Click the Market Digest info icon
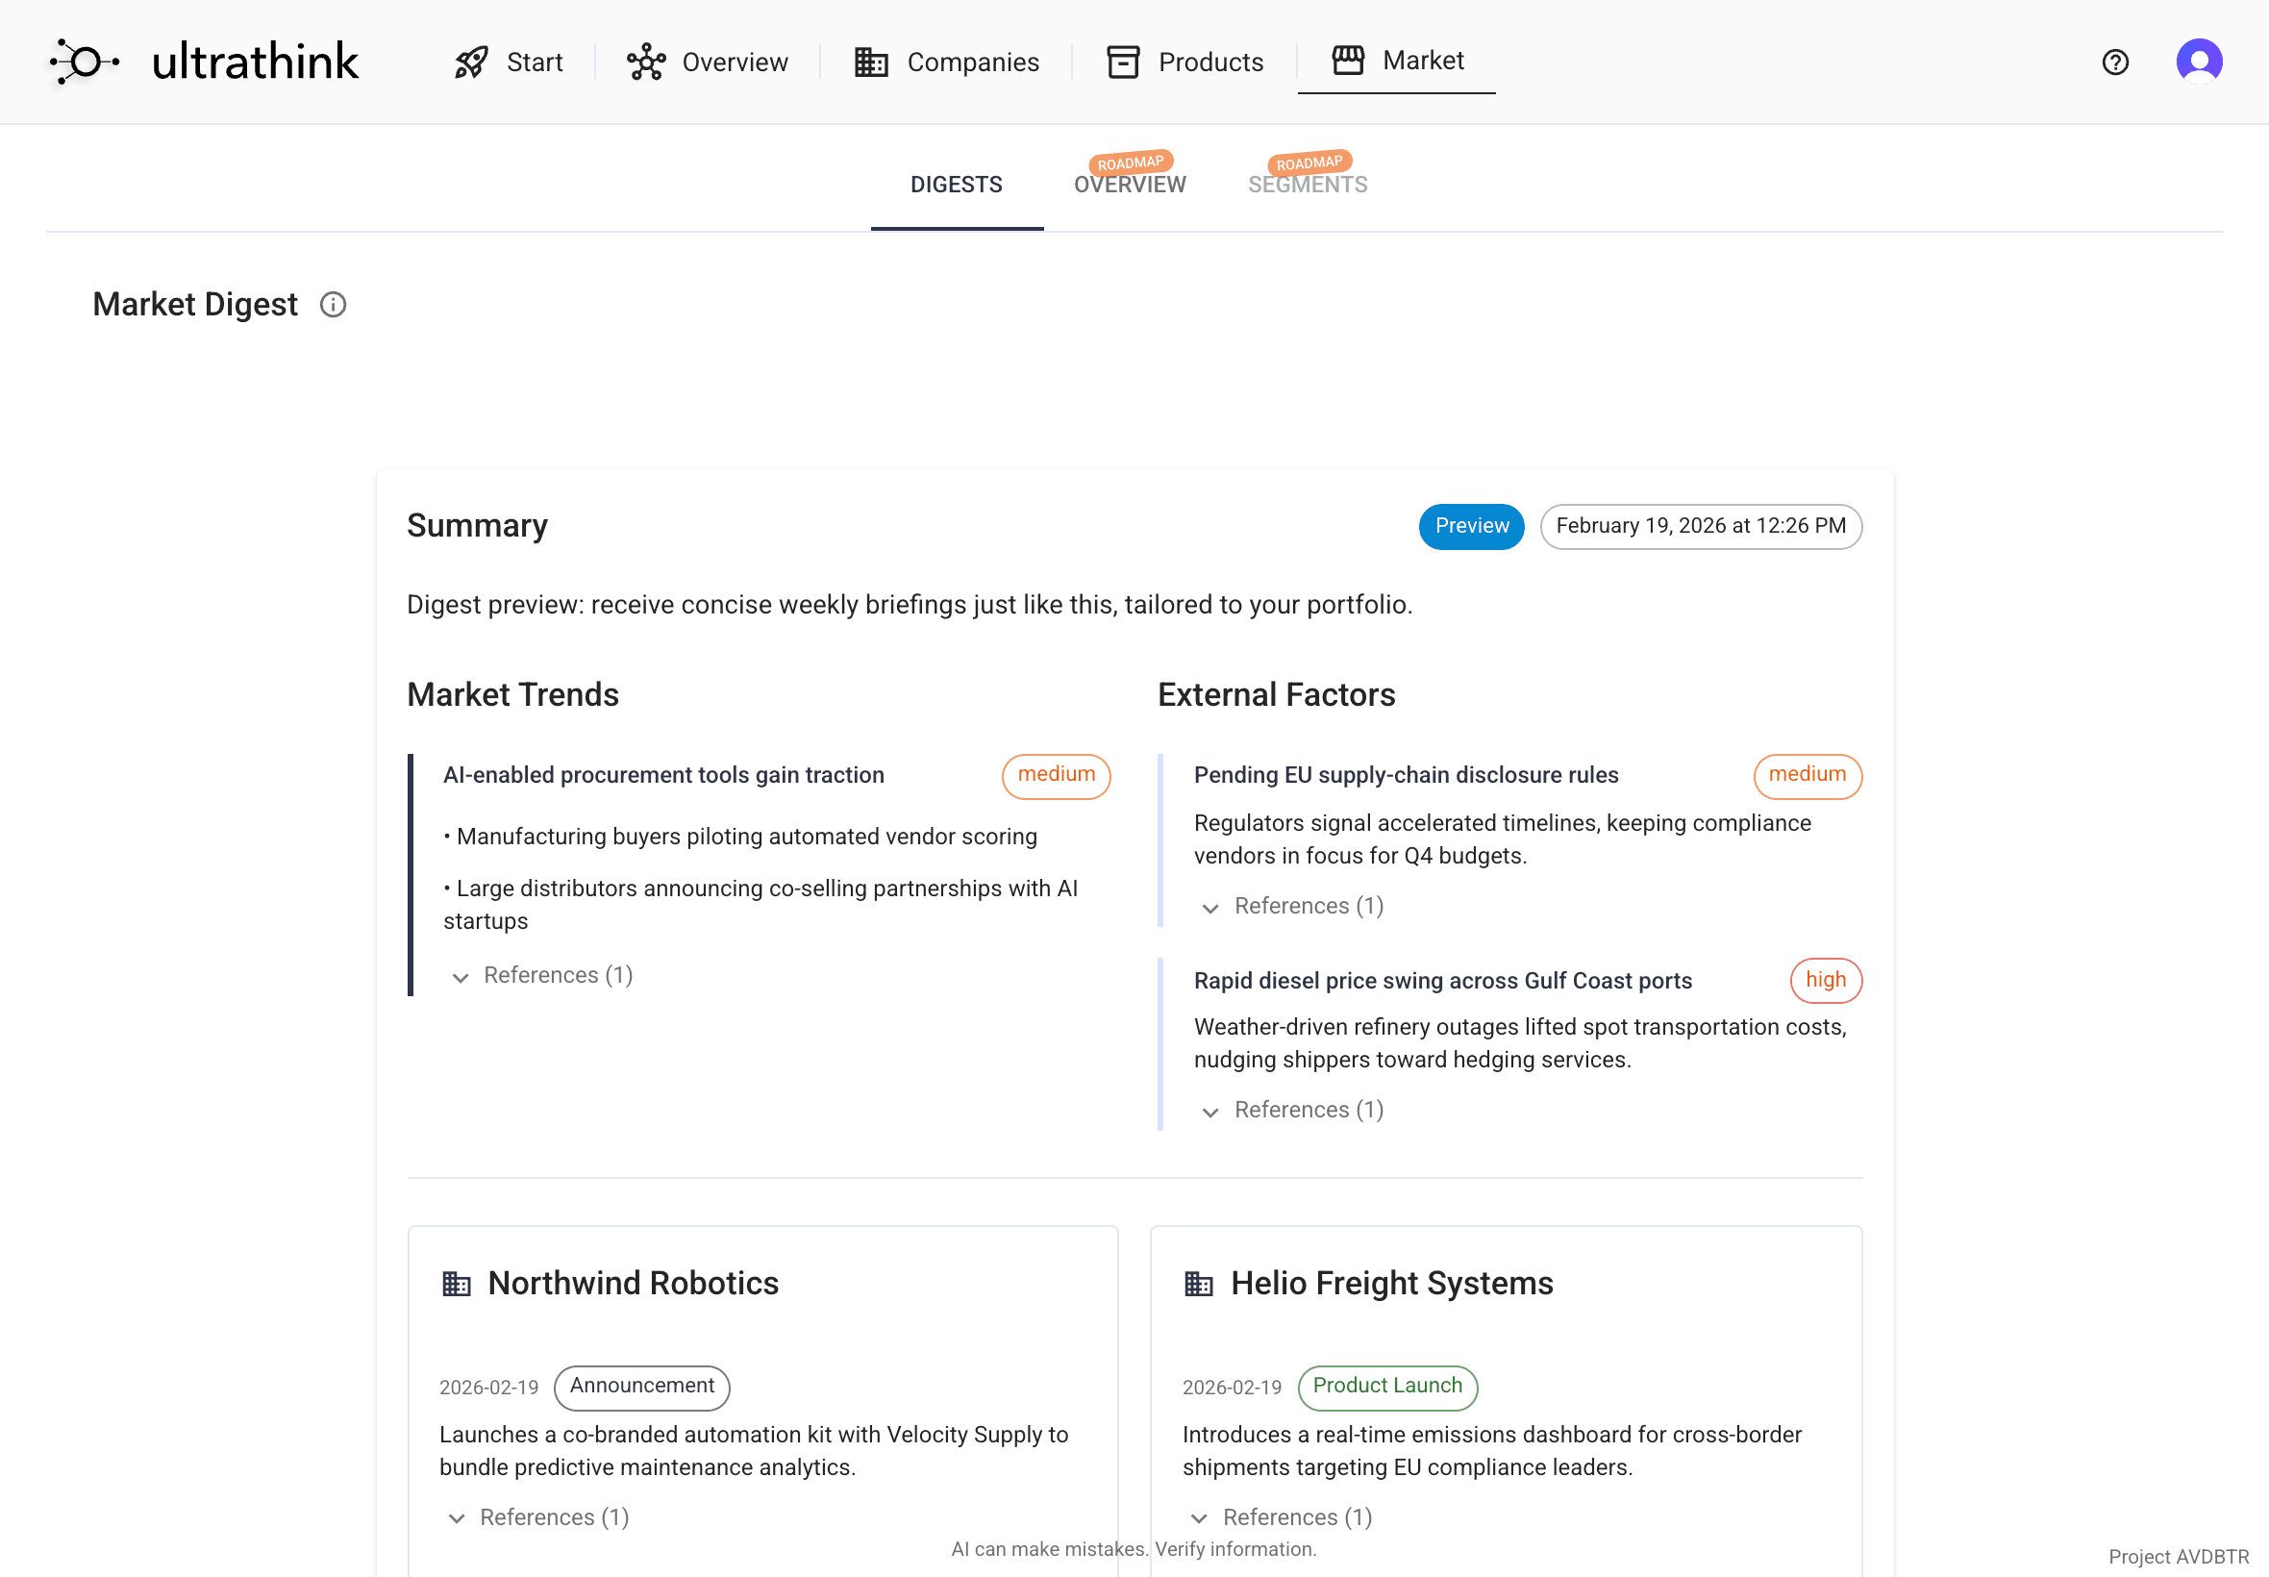Viewport: 2269px width, 1577px height. click(333, 304)
